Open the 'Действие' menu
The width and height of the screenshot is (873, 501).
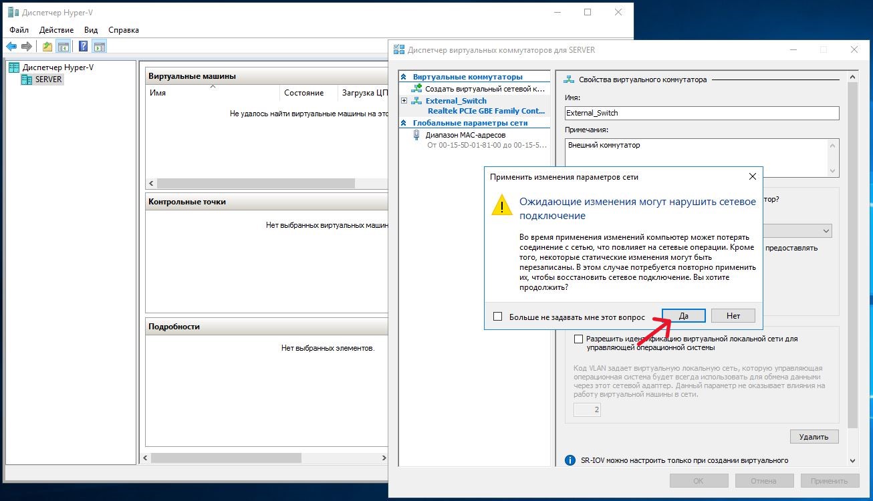point(56,30)
